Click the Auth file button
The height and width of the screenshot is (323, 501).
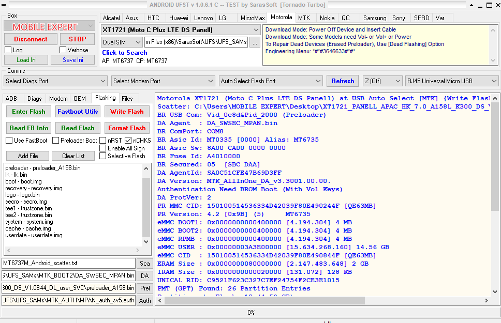pos(145,301)
